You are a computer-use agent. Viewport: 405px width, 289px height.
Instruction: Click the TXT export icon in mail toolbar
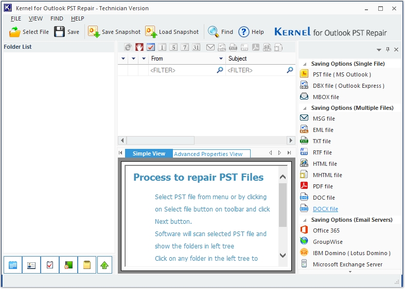pos(233,47)
